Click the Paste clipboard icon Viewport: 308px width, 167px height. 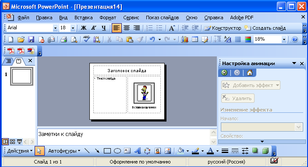[x=130, y=39]
